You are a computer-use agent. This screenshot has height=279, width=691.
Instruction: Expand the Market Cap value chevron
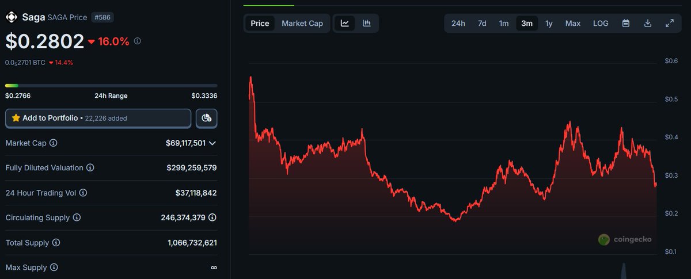[212, 143]
